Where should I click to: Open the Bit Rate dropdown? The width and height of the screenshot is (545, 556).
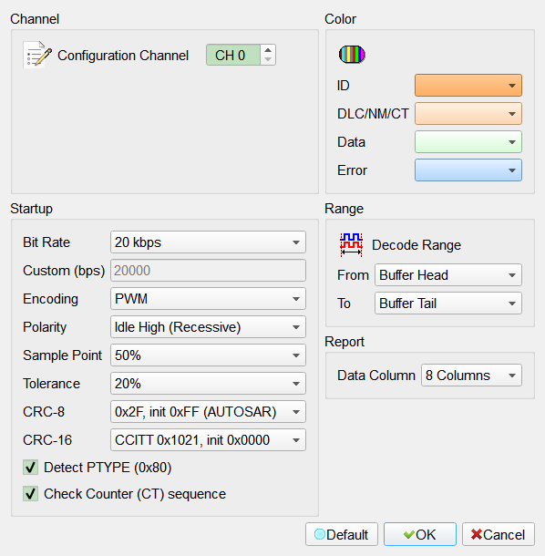pyautogui.click(x=208, y=242)
